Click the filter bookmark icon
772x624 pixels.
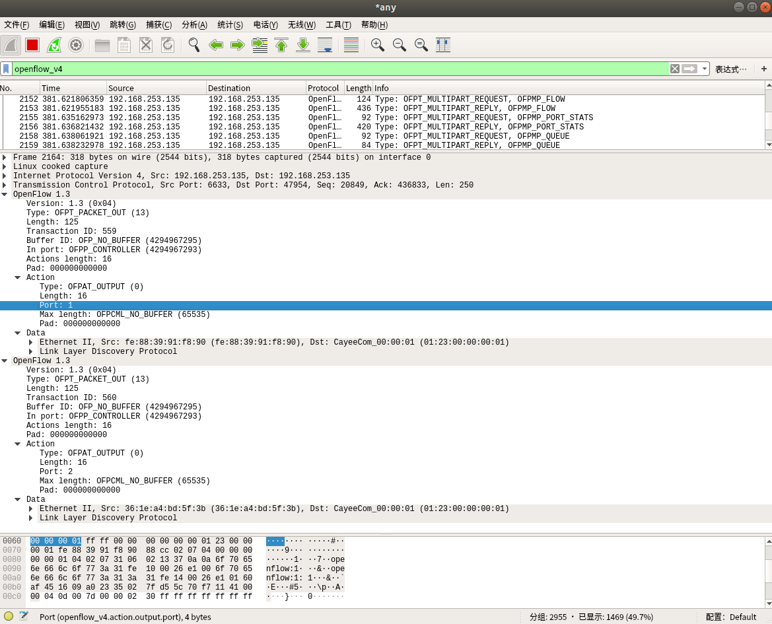pyautogui.click(x=6, y=69)
